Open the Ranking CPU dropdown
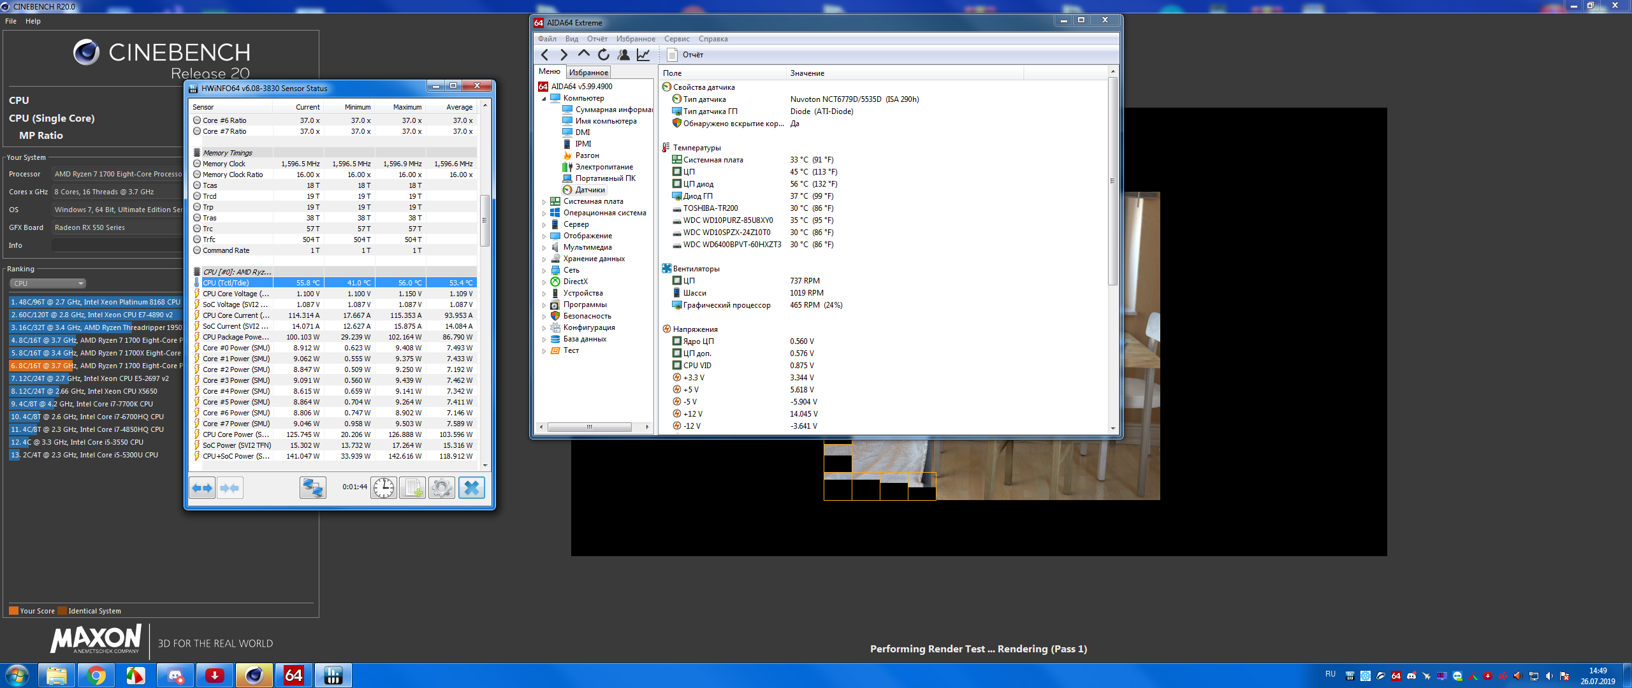Image resolution: width=1632 pixels, height=688 pixels. click(x=48, y=283)
